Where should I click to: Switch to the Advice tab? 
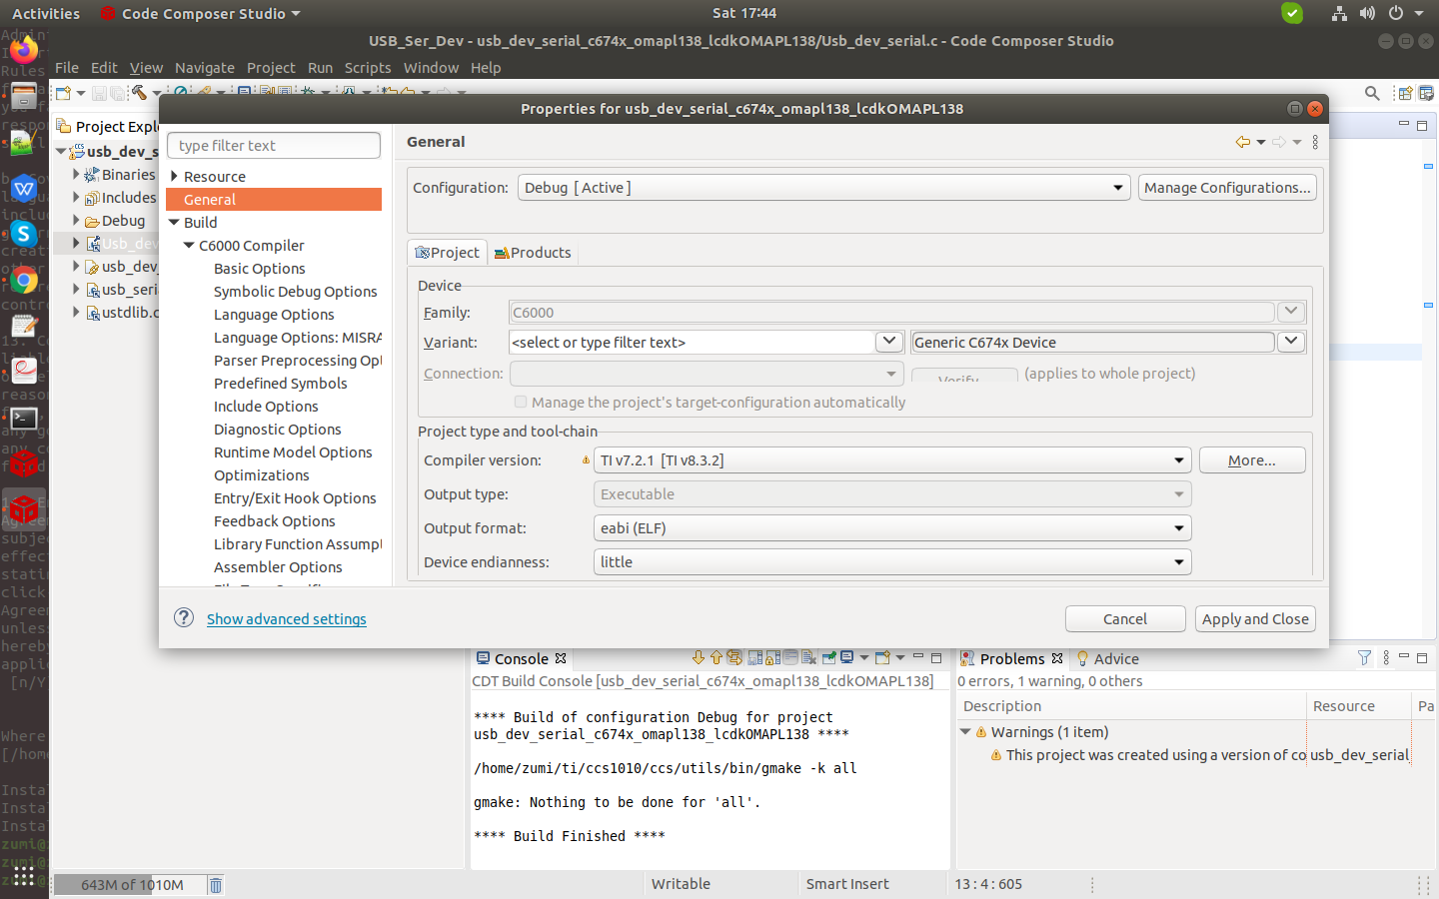(1108, 658)
